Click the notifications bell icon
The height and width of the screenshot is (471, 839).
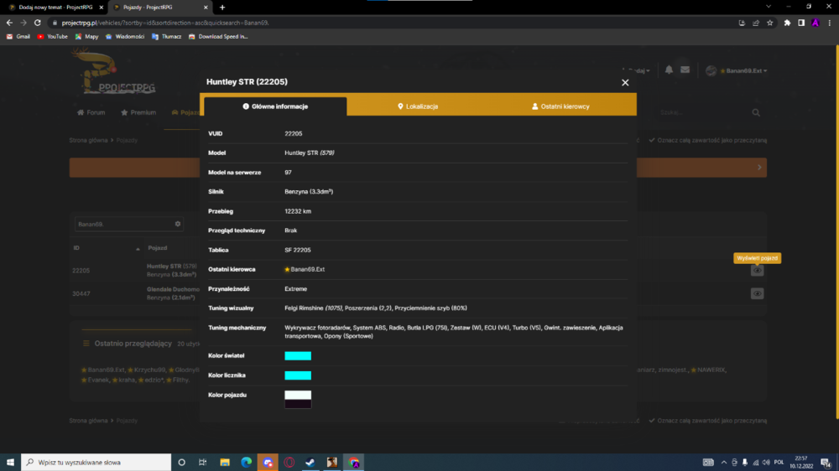pyautogui.click(x=669, y=70)
